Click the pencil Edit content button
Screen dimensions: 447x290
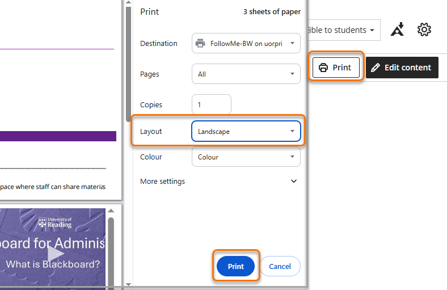pos(402,68)
